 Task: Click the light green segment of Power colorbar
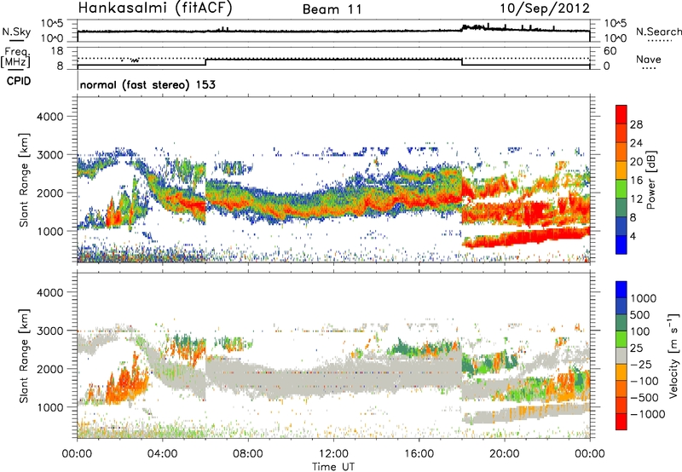pyautogui.click(x=621, y=188)
